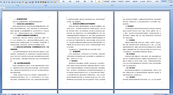Switch to the .doc document tab

[x=2, y=8]
